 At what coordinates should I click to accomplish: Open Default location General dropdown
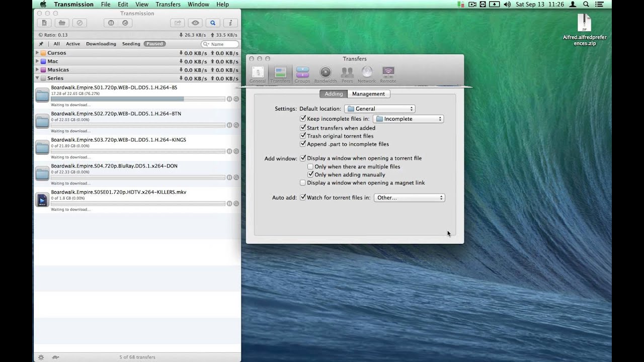click(379, 109)
